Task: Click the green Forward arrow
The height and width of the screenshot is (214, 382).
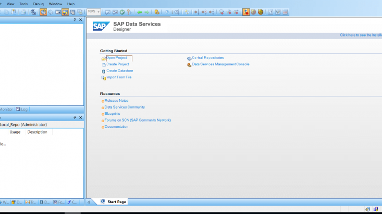Action: pyautogui.click(x=147, y=12)
